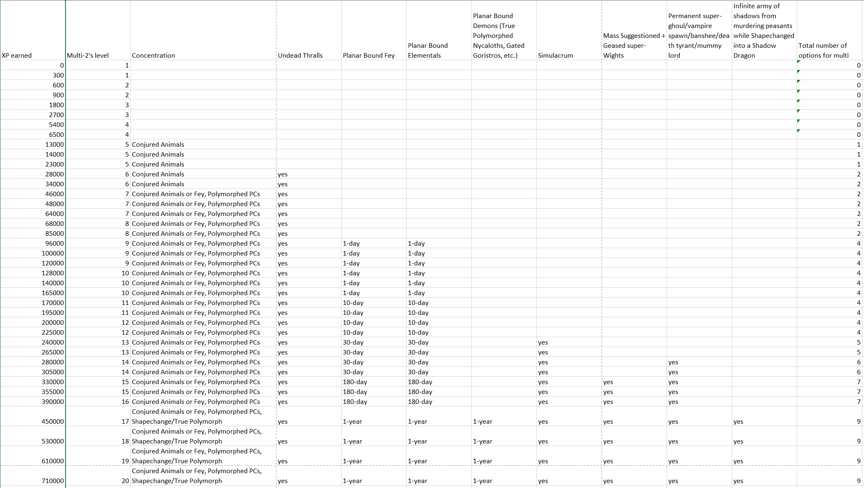Select total options value 1 in 14000 row
Viewport: 864px width, 488px height.
tap(830, 154)
